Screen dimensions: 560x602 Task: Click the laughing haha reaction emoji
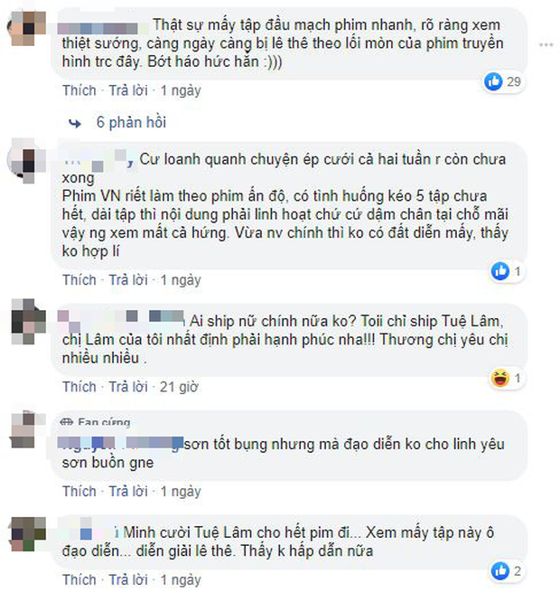(500, 378)
